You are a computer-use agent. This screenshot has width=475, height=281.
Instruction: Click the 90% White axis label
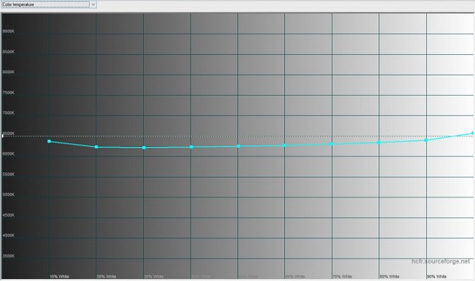(x=437, y=276)
